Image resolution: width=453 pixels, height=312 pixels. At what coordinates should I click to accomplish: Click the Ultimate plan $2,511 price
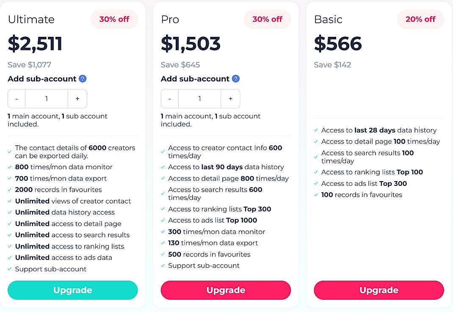(35, 44)
